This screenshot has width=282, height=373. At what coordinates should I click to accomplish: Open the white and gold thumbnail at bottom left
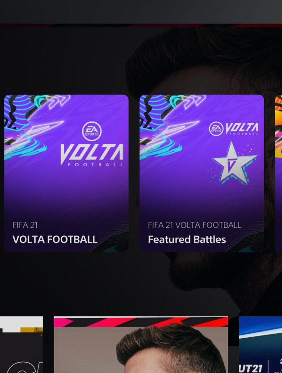[21, 345]
